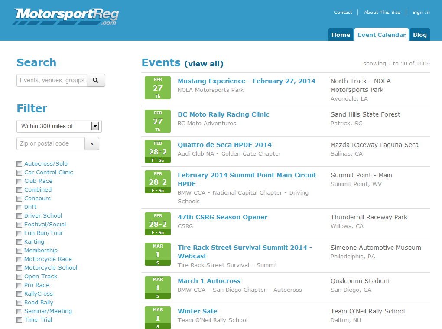Click into the zip or postal code field
This screenshot has width=442, height=329.
point(50,143)
